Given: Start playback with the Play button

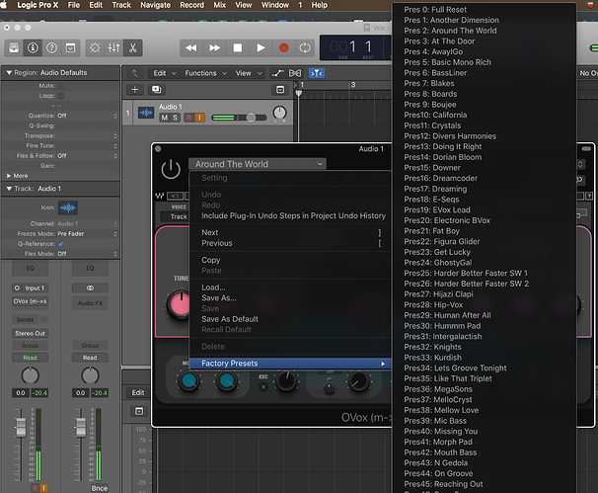Looking at the screenshot, I should tap(261, 47).
